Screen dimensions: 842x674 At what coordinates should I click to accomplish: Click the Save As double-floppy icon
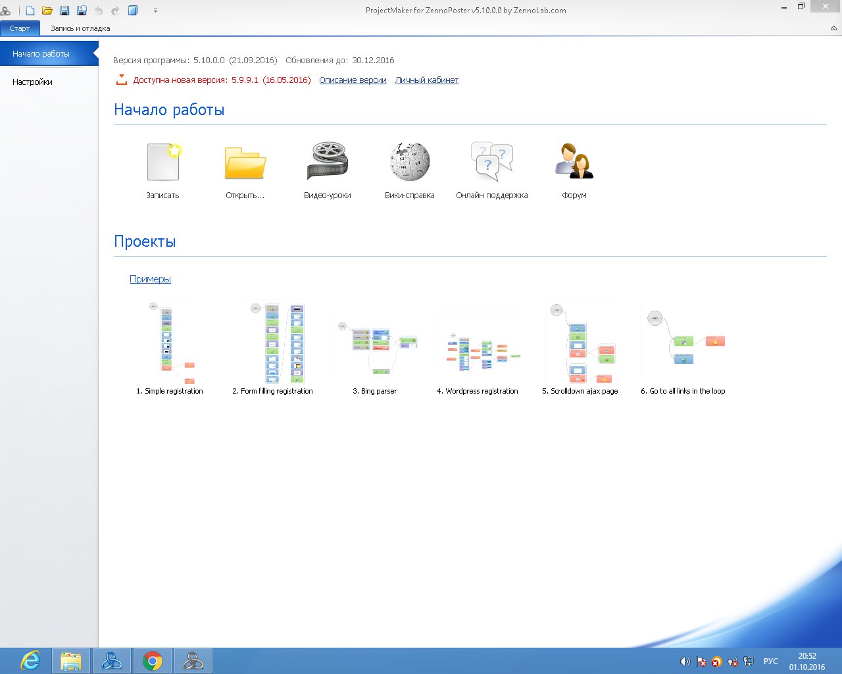tap(82, 11)
